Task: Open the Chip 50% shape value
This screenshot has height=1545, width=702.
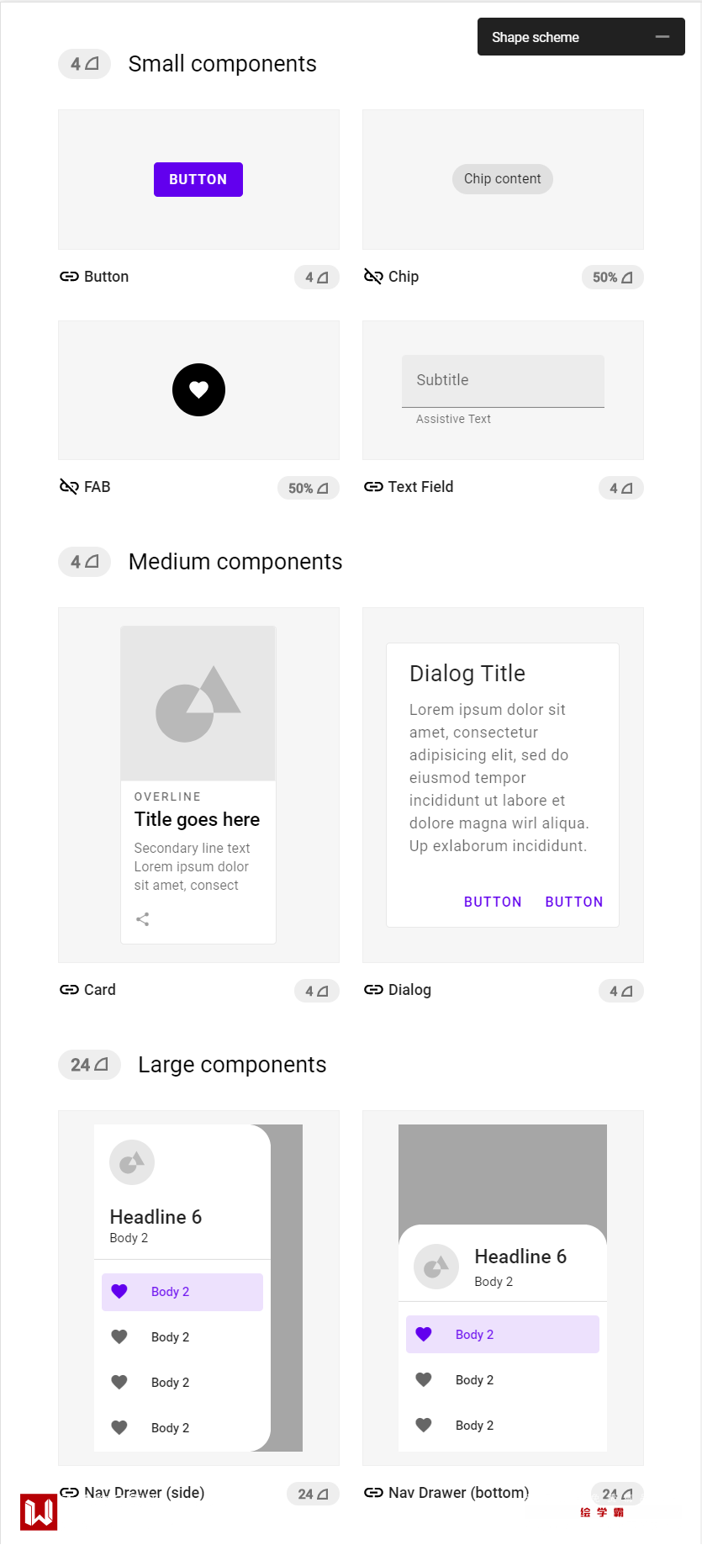Action: 612,278
